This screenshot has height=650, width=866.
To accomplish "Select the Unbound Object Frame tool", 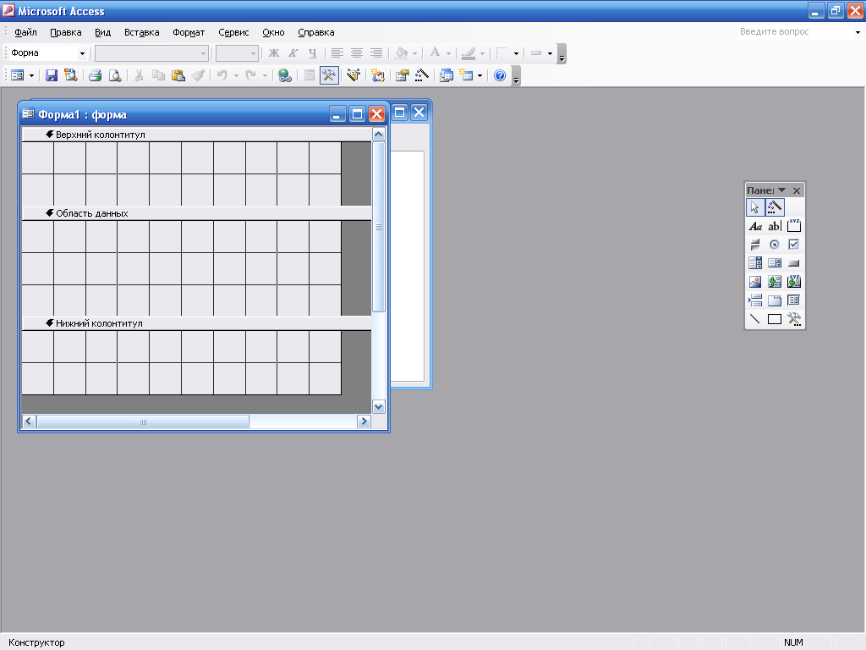I will tap(775, 282).
